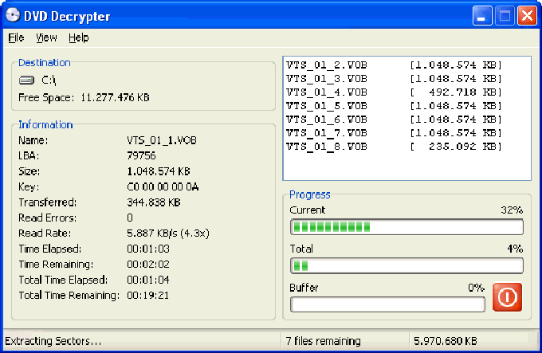Click the Total progress bar
The image size is (542, 353).
[406, 265]
